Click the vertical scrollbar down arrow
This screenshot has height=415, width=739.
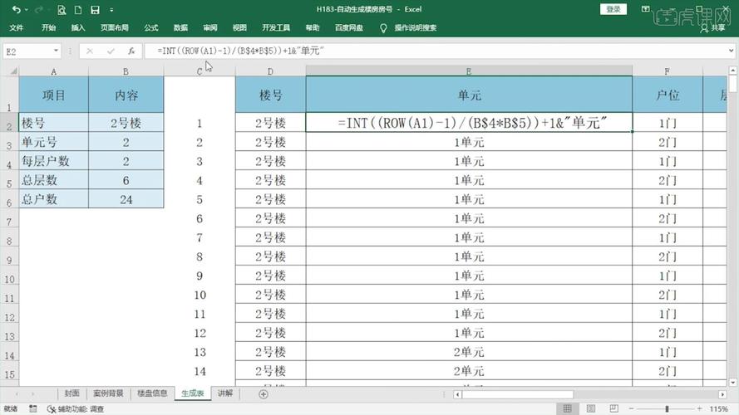click(x=733, y=383)
